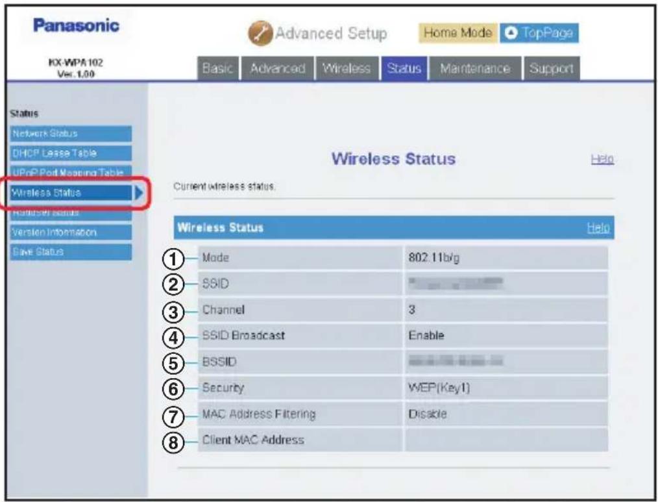Screen dimensions: 658x502
Task: Click the Client MAC Address label
Action: coord(253,440)
